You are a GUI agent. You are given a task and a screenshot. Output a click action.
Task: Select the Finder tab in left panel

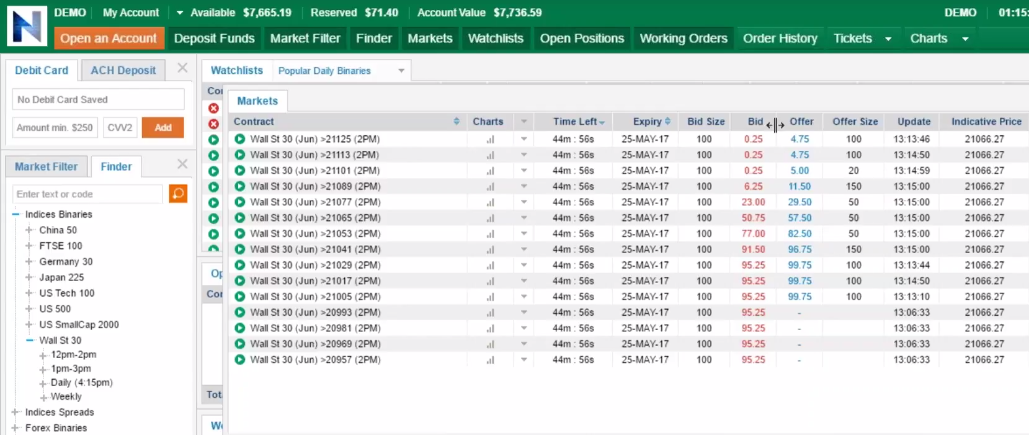[116, 166]
